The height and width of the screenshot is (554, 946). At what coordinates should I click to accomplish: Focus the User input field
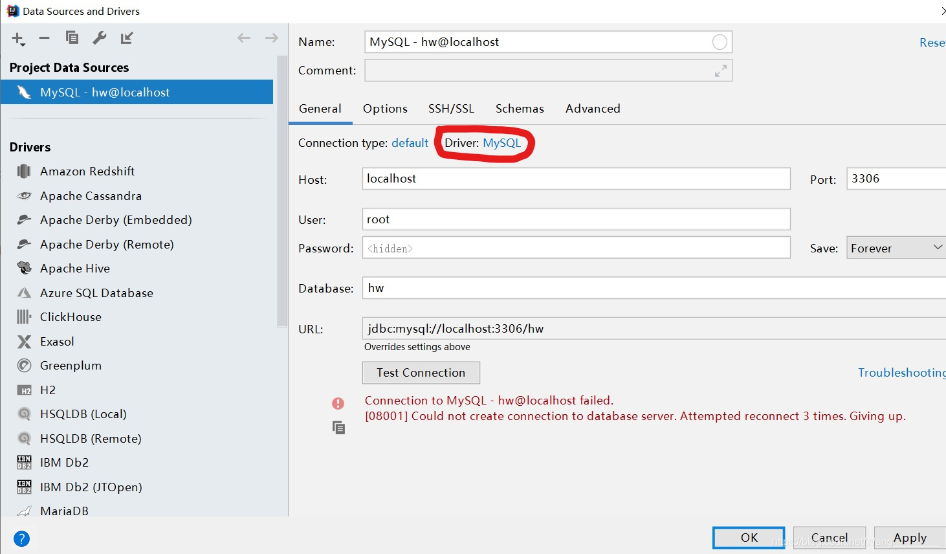(576, 219)
